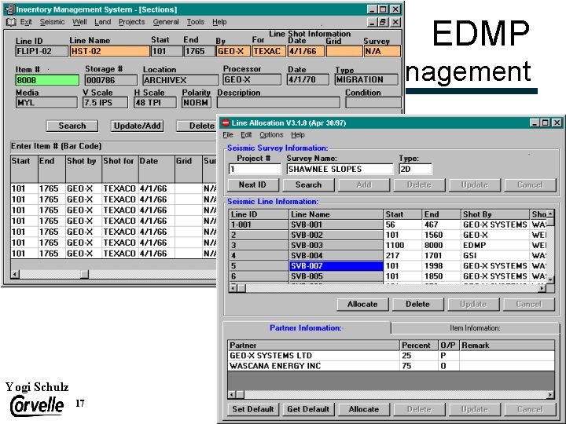The height and width of the screenshot is (424, 566).
Task: Open the Well menu
Action: tap(79, 22)
